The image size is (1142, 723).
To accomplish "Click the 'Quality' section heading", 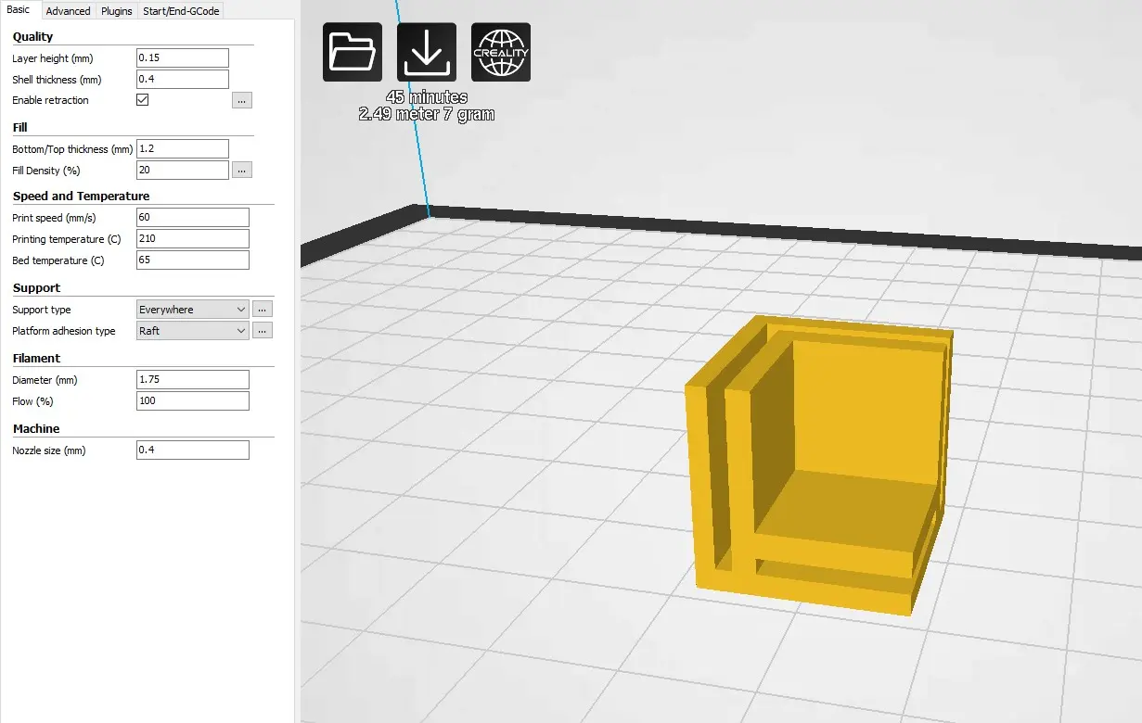I will coord(33,36).
